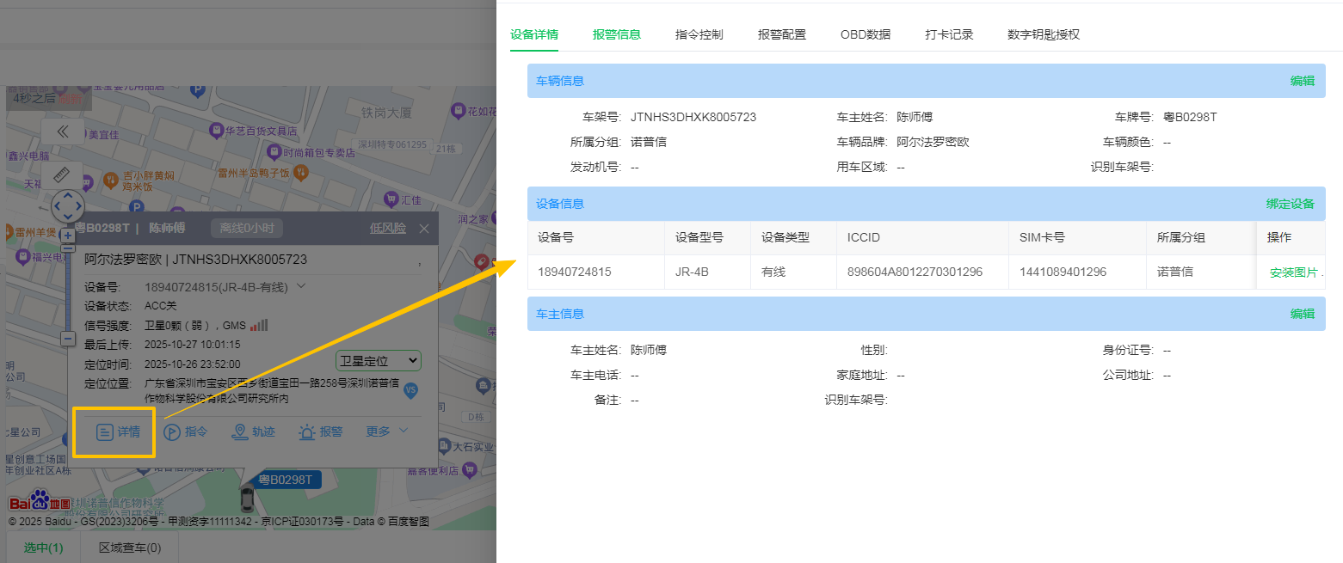Zoom out the map with minus button
Image resolution: width=1343 pixels, height=563 pixels.
tap(68, 339)
